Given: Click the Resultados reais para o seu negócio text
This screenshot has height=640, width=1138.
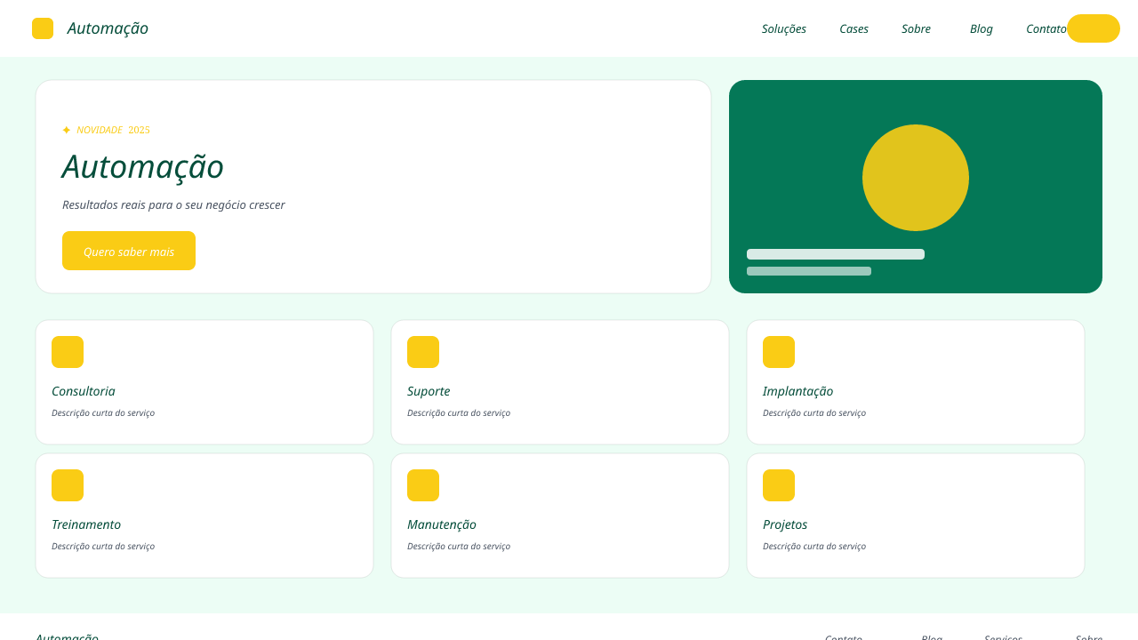Looking at the screenshot, I should click(x=173, y=204).
